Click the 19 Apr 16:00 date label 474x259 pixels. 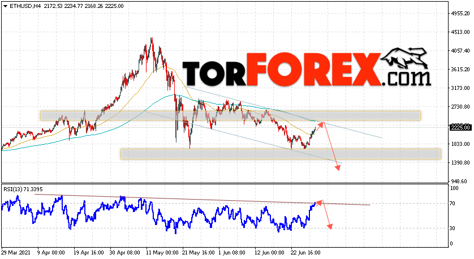click(89, 253)
